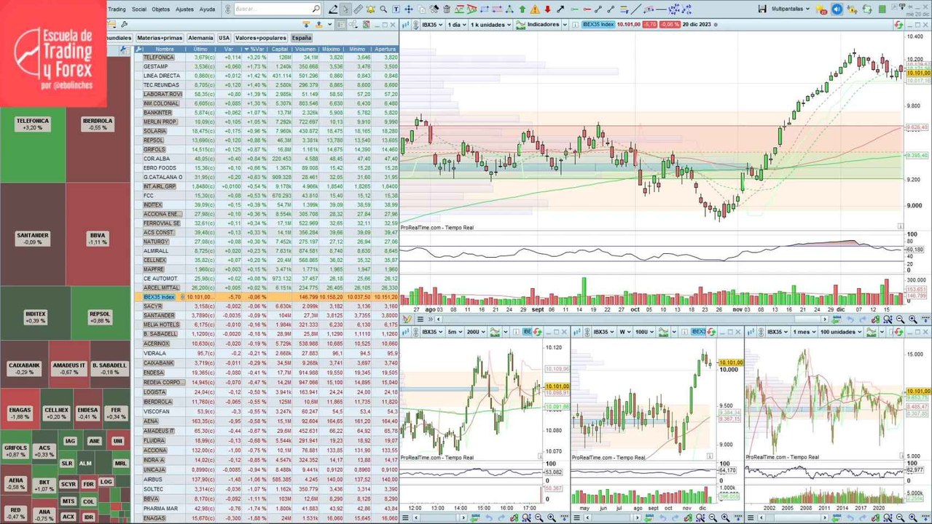
Task: Open the '100 unidades' dropdown in lower-right chart
Action: [x=841, y=332]
